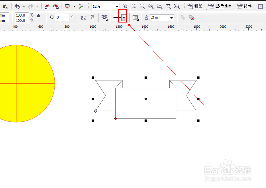Click the vertical scale 100.0 field
Image resolution: width=266 pixels, height=188 pixels.
point(22,21)
